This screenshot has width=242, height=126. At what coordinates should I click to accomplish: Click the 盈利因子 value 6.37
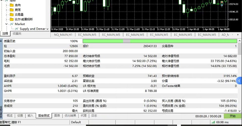pos(75,76)
